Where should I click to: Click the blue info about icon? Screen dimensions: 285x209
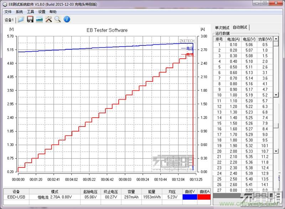67,20
